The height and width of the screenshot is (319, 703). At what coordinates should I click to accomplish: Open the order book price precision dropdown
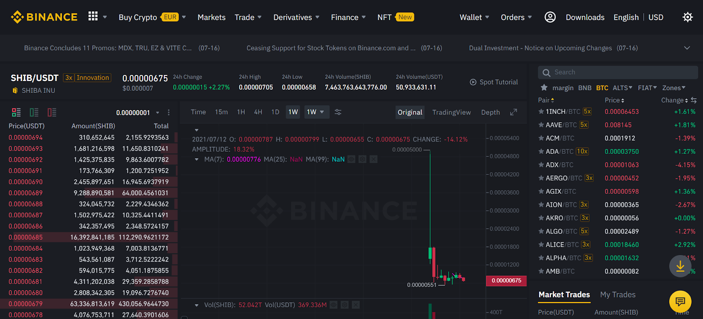(138, 113)
